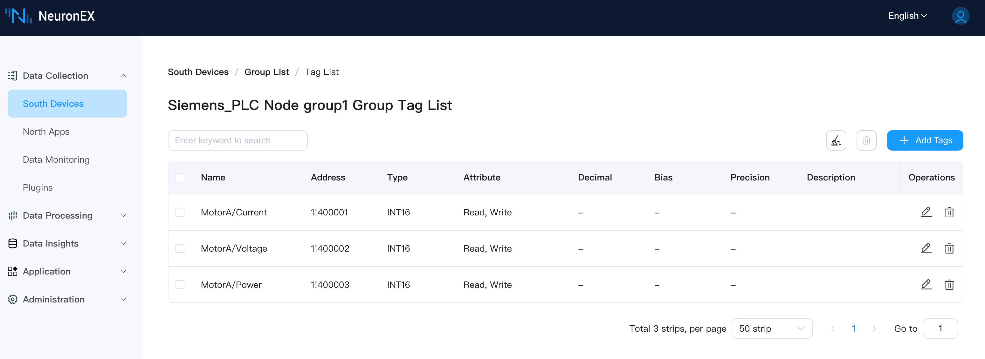Select the MotorA/Power row checkbox
Viewport: 985px width, 359px height.
click(x=180, y=285)
